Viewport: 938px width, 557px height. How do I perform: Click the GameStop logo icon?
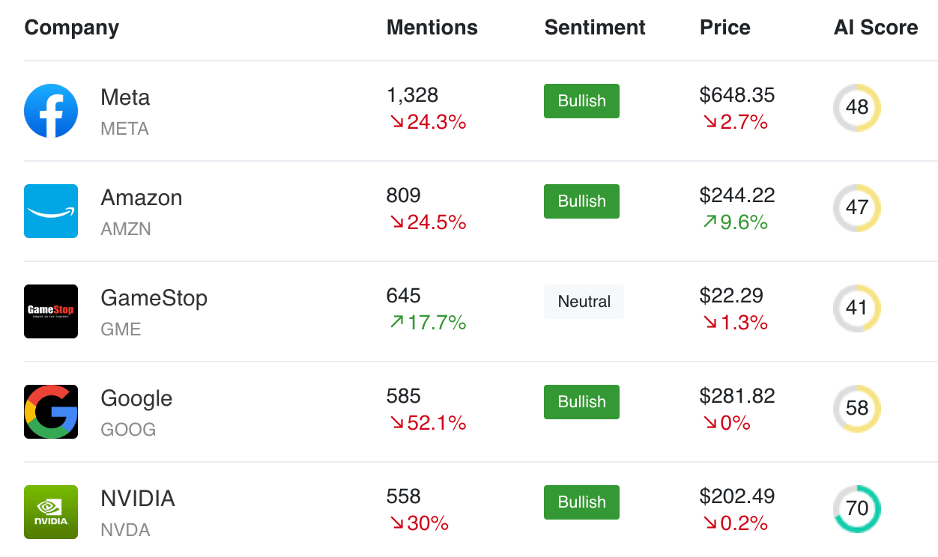coord(51,311)
